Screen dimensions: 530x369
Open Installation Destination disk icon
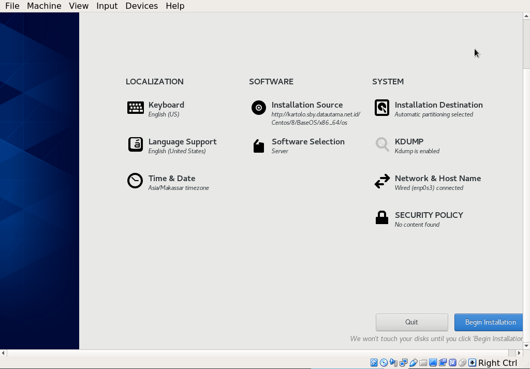click(381, 108)
